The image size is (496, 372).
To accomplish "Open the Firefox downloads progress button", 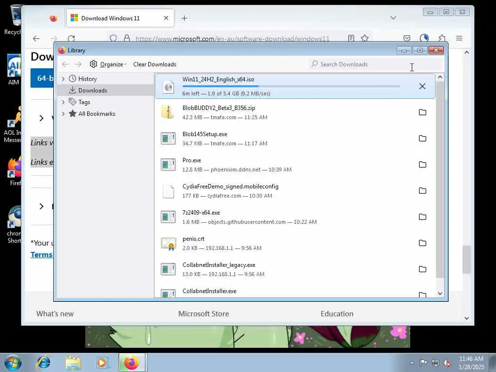I will pyautogui.click(x=424, y=38).
